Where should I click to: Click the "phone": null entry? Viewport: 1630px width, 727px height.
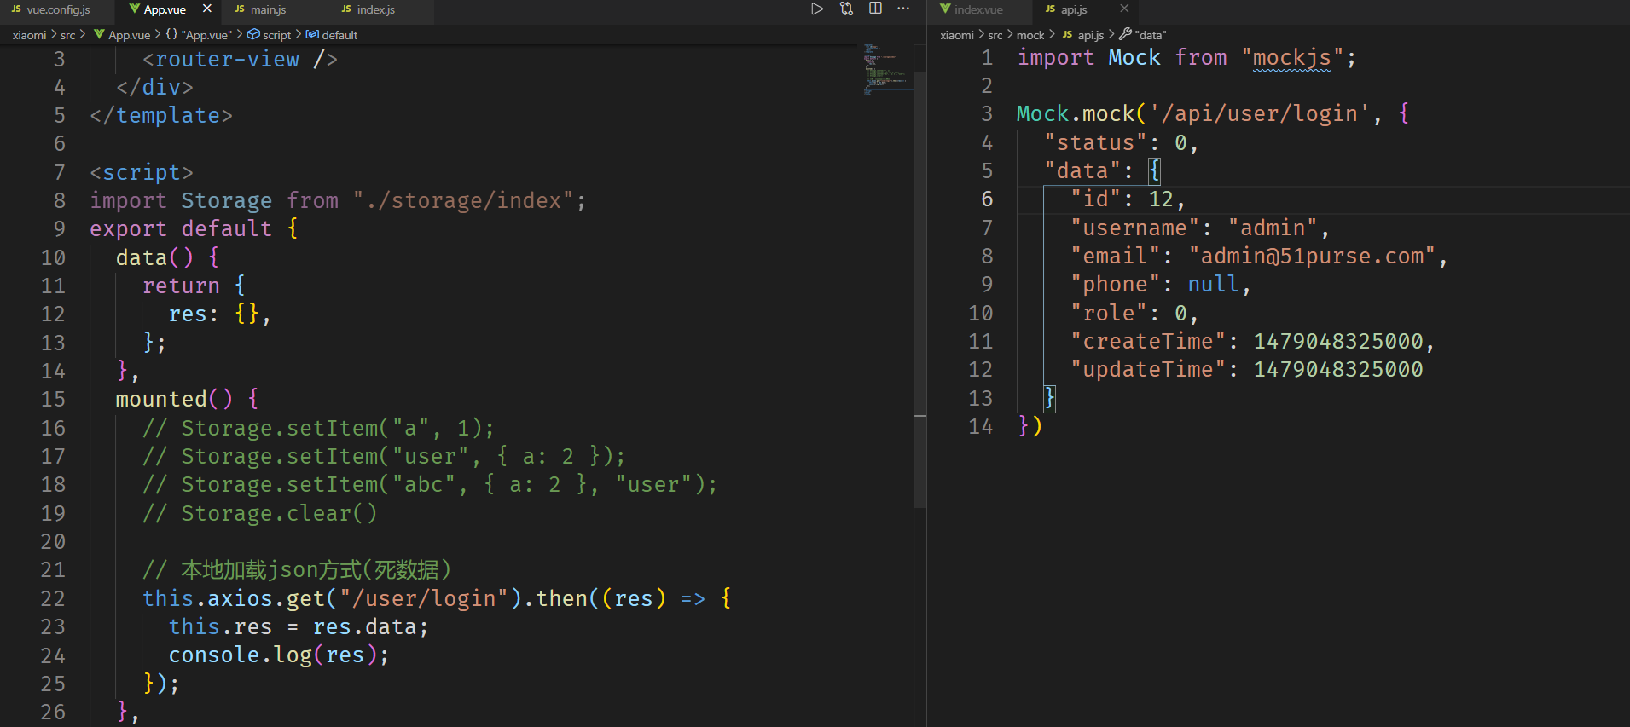click(1160, 284)
